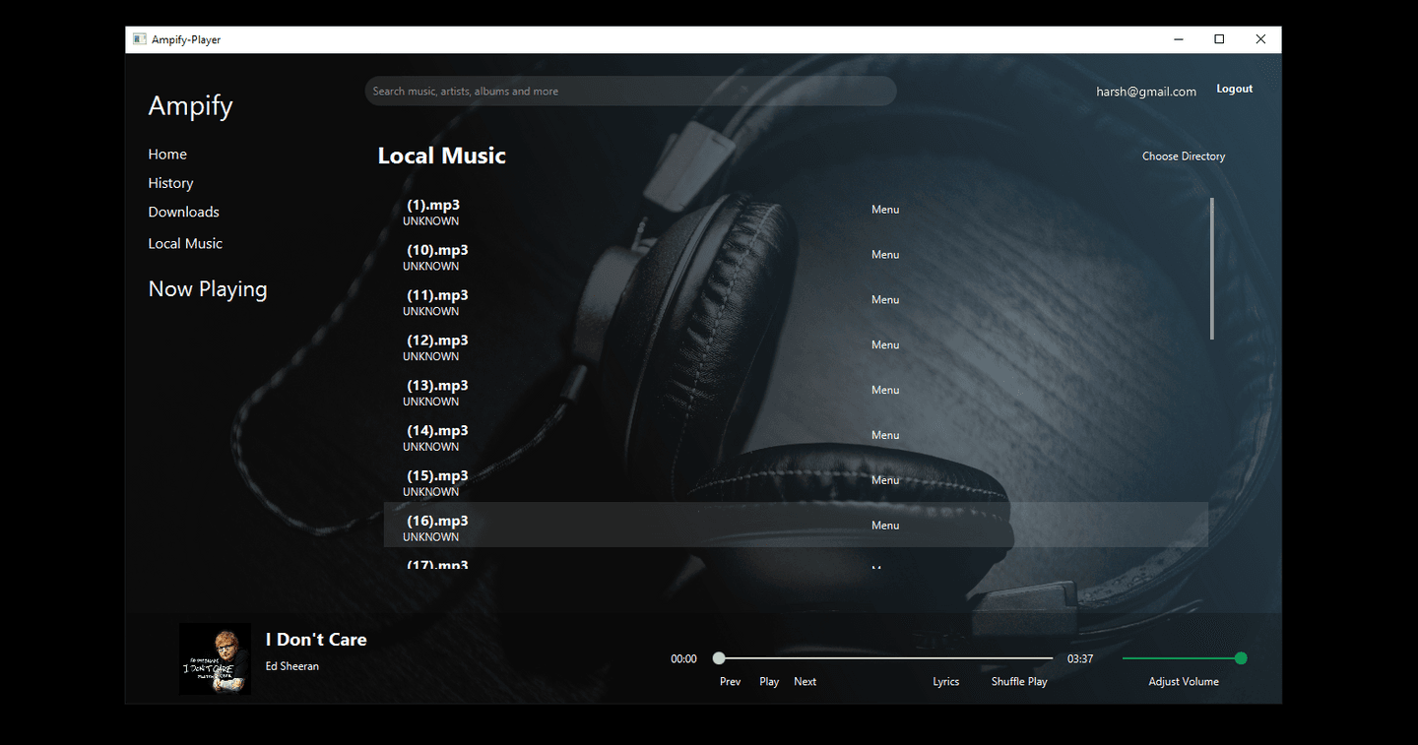Open Menu for (16).mp3

point(885,526)
